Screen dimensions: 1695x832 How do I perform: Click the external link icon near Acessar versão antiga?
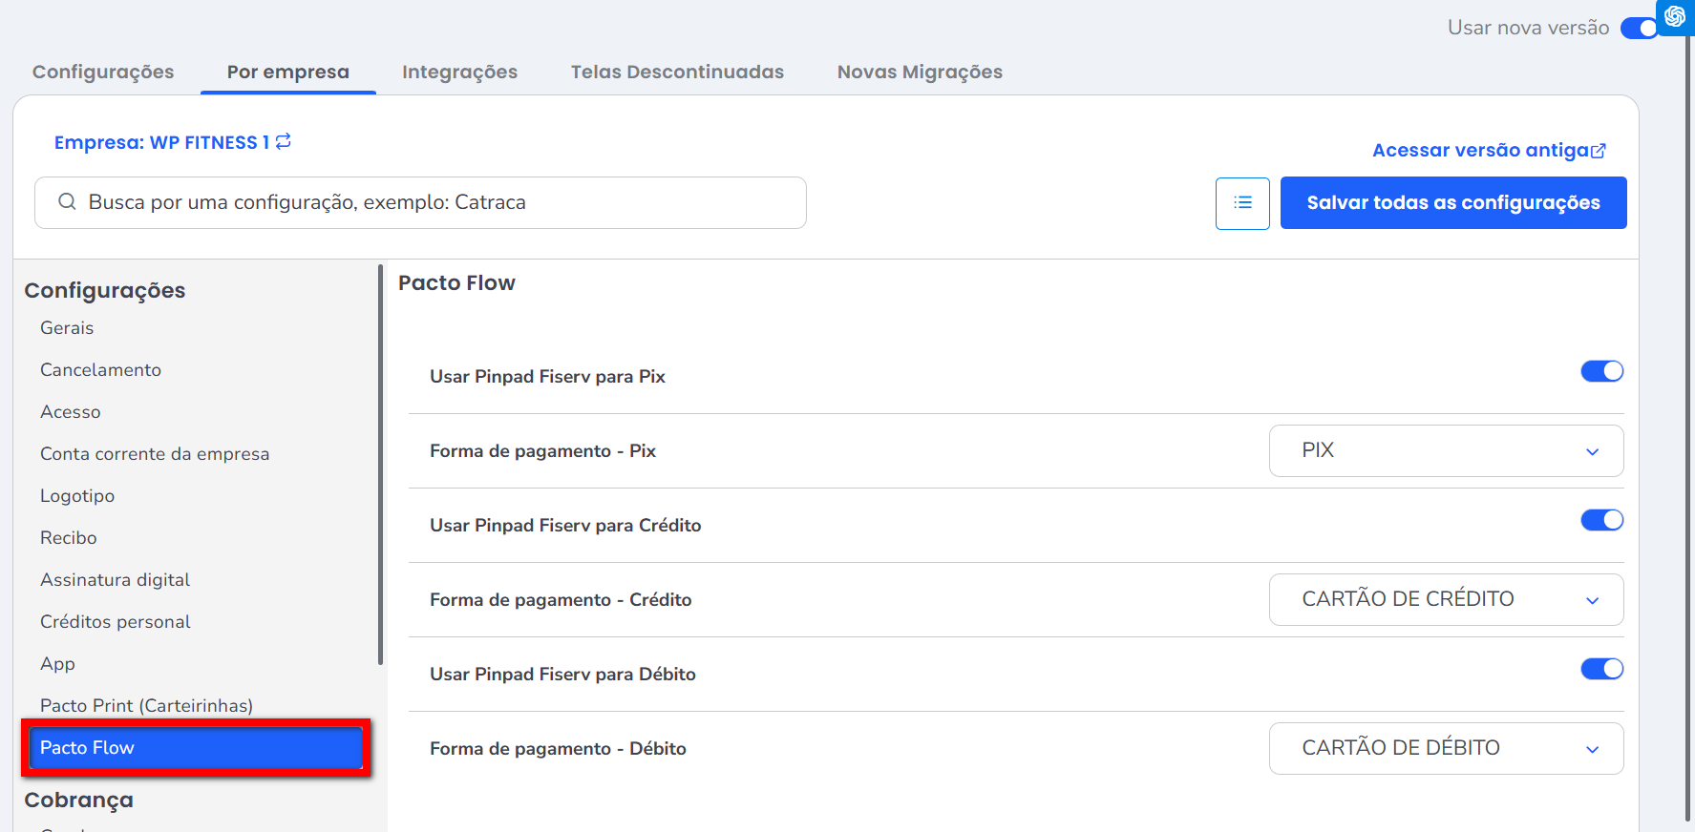point(1600,151)
